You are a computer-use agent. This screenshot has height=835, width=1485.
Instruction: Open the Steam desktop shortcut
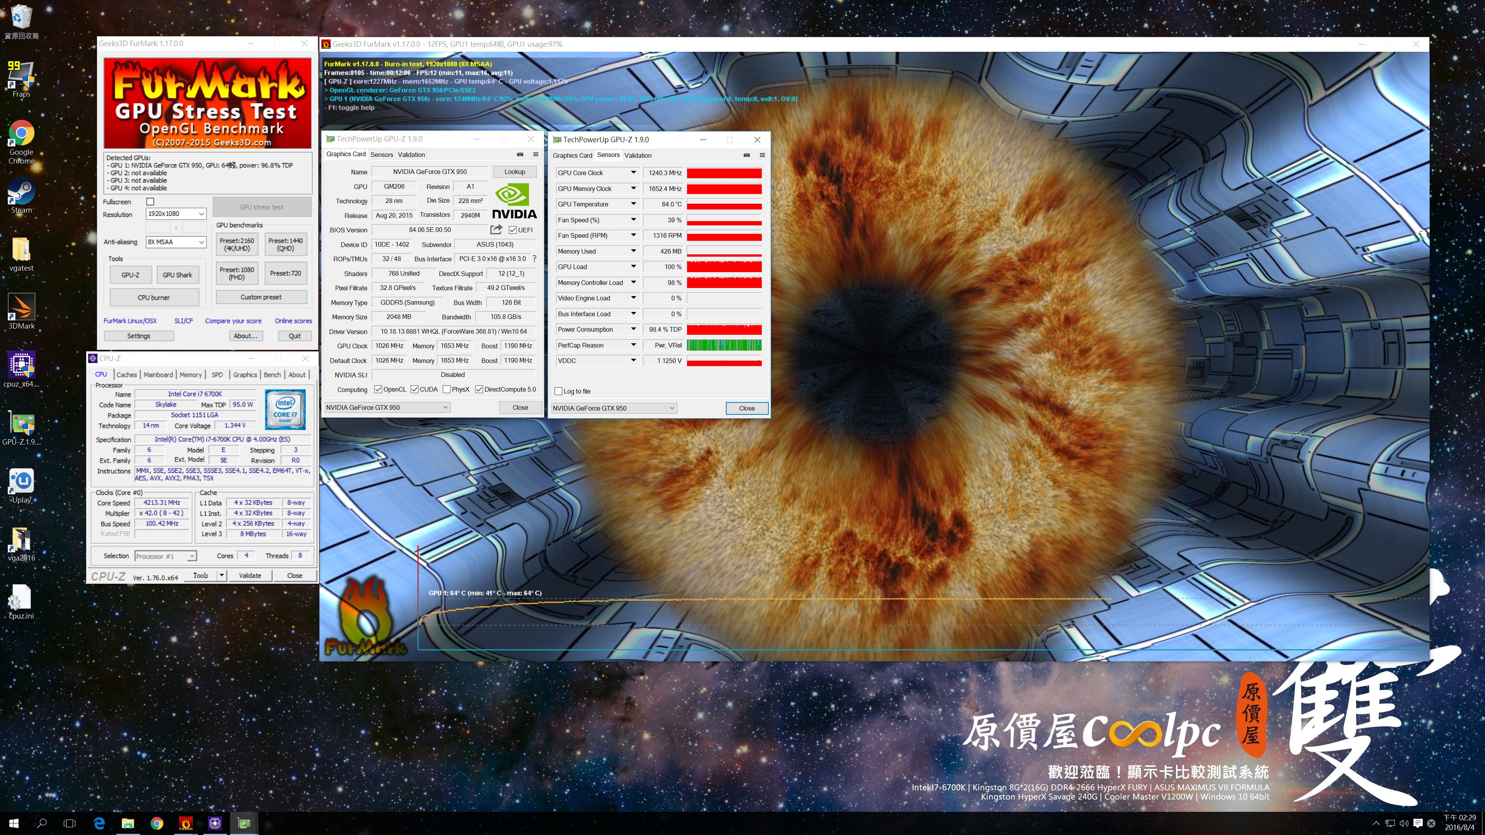click(x=21, y=196)
